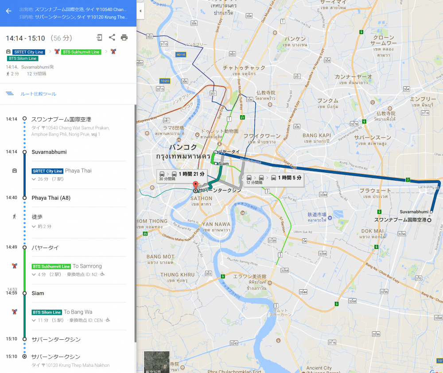The image size is (443, 373).
Task: Click the パヤータイ station marker on the map
Action: [216, 152]
